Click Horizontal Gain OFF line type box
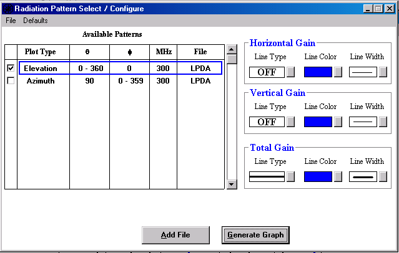This screenshot has width=399, height=253. point(267,72)
